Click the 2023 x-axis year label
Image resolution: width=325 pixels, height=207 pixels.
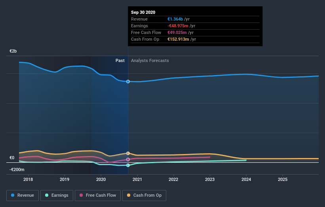pos(210,179)
